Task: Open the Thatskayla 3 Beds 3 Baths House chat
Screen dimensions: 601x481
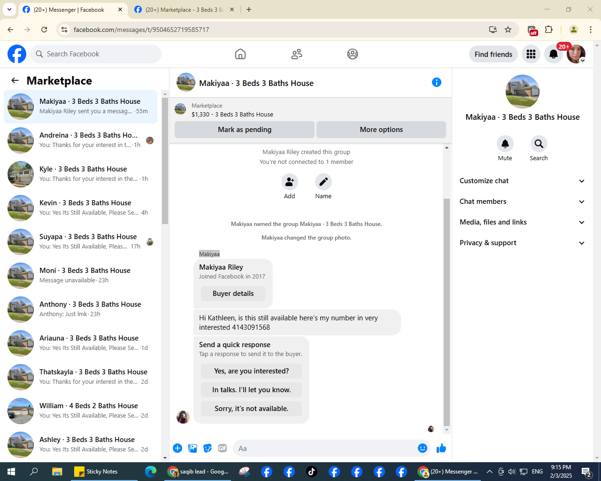Action: 81,377
